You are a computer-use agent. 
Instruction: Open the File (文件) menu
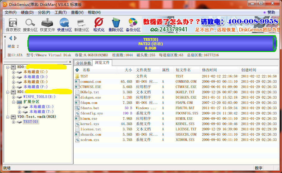coord(10,12)
